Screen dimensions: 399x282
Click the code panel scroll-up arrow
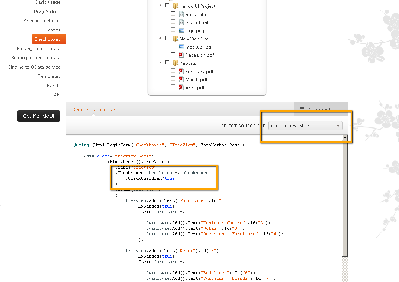pyautogui.click(x=344, y=137)
